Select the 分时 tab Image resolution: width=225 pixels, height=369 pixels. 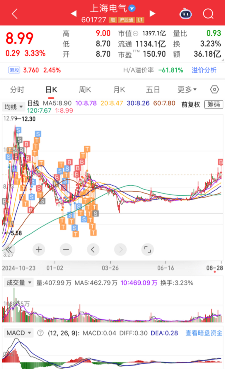(17, 89)
